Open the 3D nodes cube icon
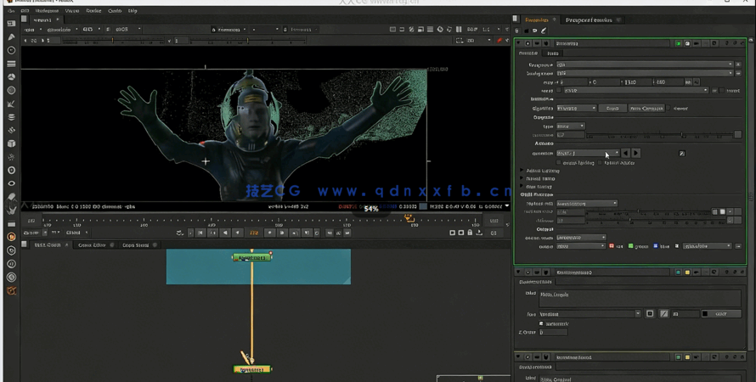 click(x=11, y=143)
